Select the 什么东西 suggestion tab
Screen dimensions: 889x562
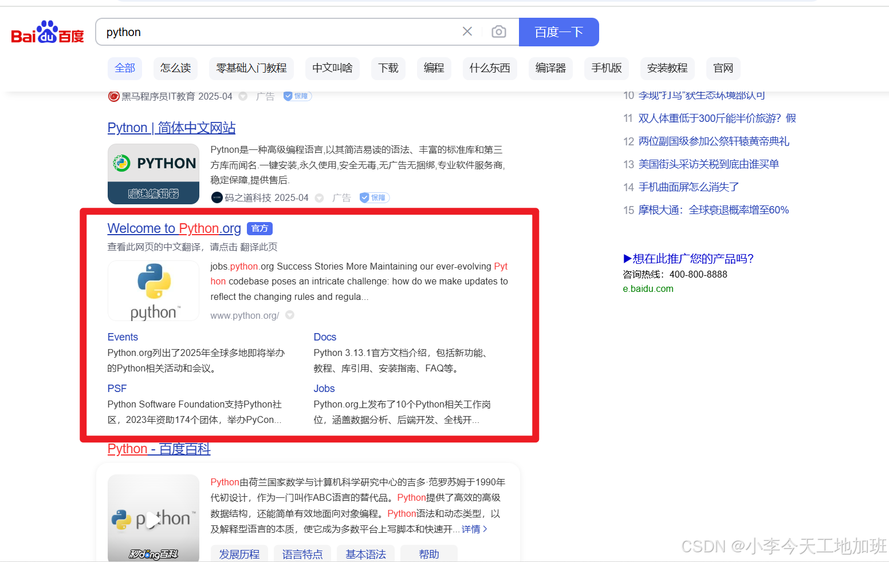coord(490,68)
